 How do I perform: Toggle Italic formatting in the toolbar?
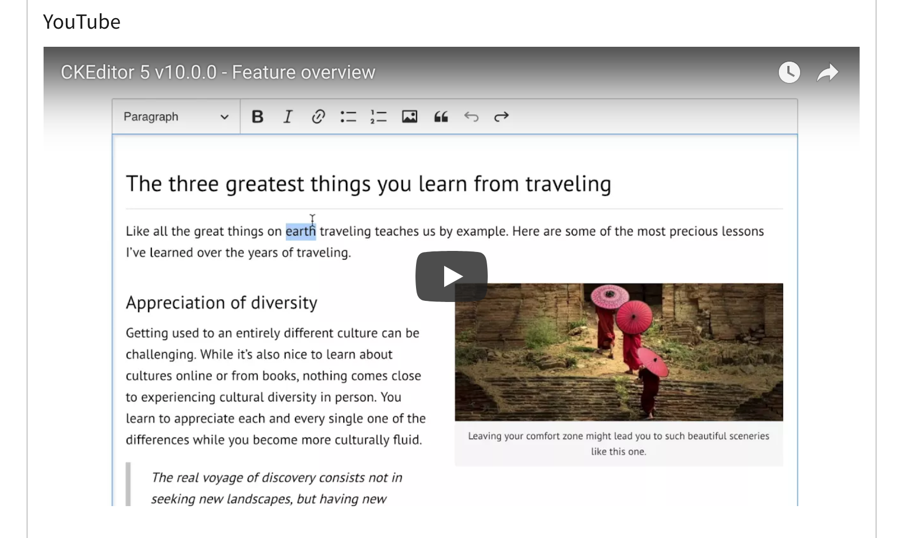[287, 116]
